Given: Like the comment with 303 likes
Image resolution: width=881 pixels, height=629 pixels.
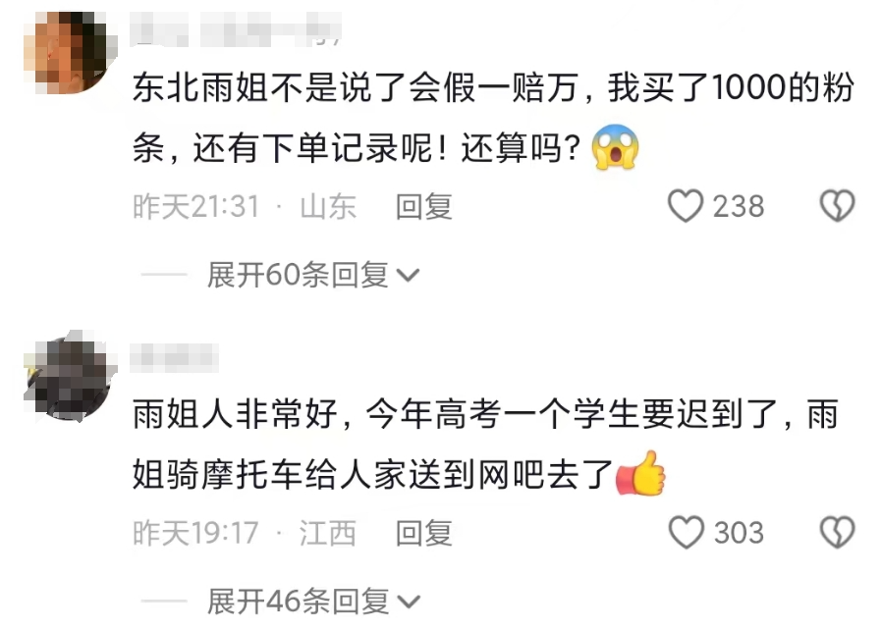Looking at the screenshot, I should point(686,532).
